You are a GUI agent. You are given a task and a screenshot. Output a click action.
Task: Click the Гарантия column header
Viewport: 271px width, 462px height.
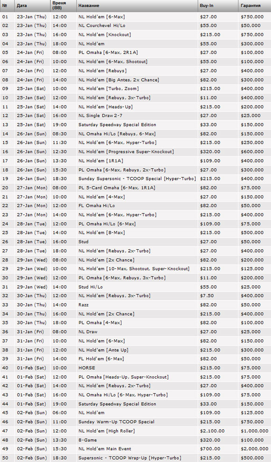coord(250,6)
